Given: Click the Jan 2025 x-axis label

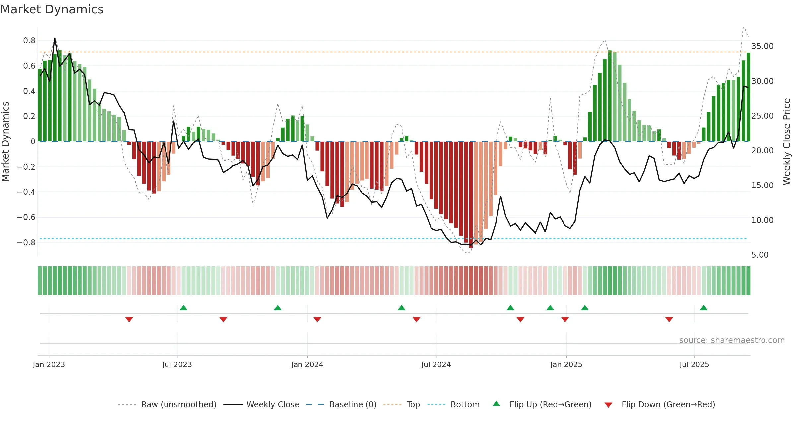Looking at the screenshot, I should pyautogui.click(x=566, y=364).
